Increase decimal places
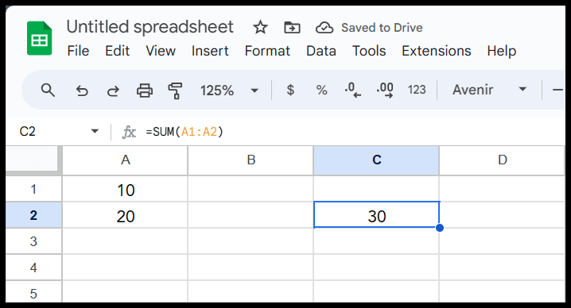571x308 pixels. click(x=385, y=90)
